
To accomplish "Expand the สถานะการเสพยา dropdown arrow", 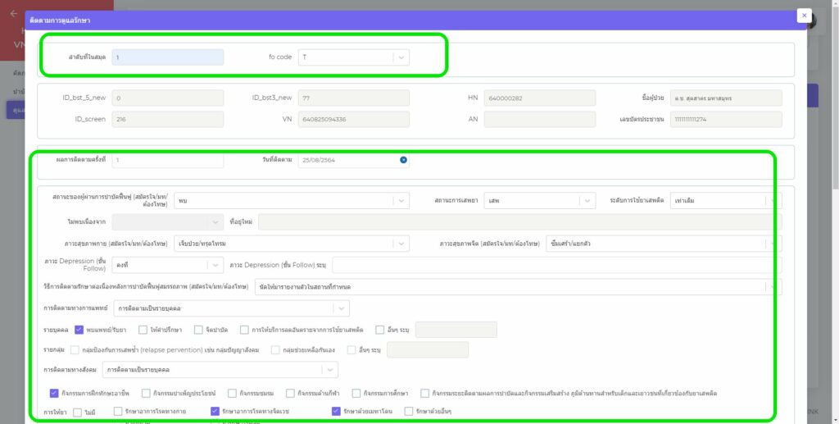I will (x=587, y=200).
